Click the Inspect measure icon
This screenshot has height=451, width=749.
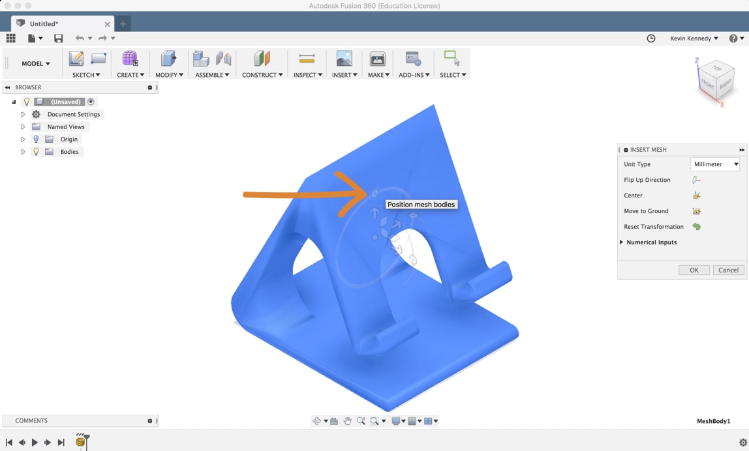coord(307,59)
